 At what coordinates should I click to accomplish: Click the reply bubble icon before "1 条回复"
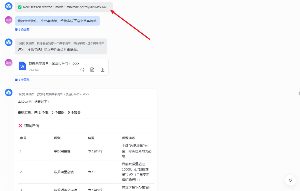[x=16, y=29]
